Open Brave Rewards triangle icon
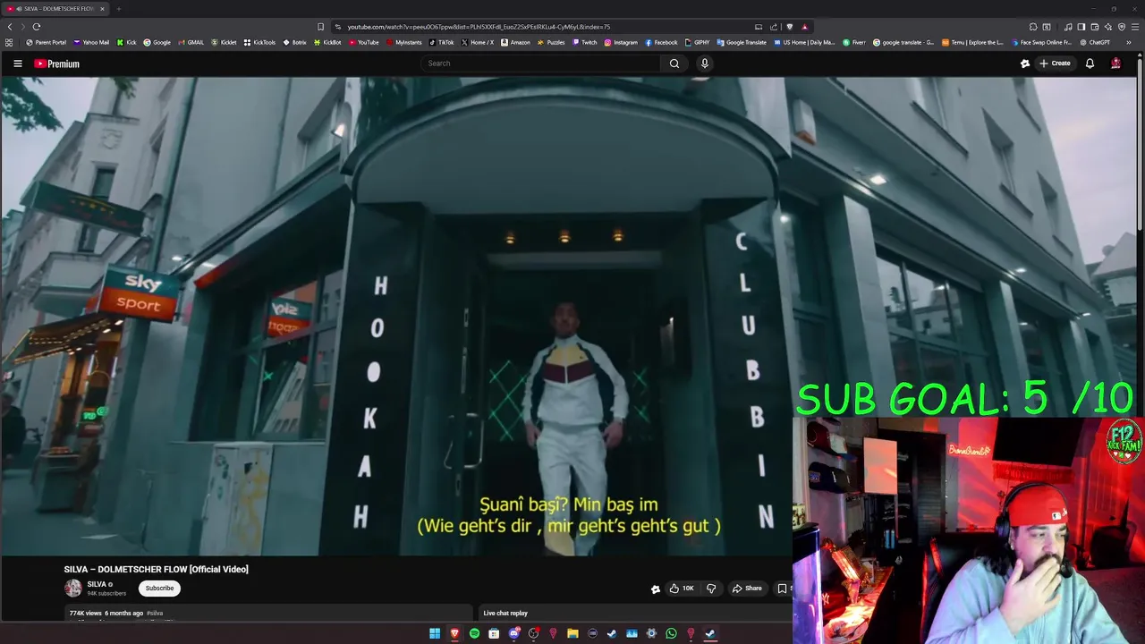The height and width of the screenshot is (644, 1145). [805, 27]
